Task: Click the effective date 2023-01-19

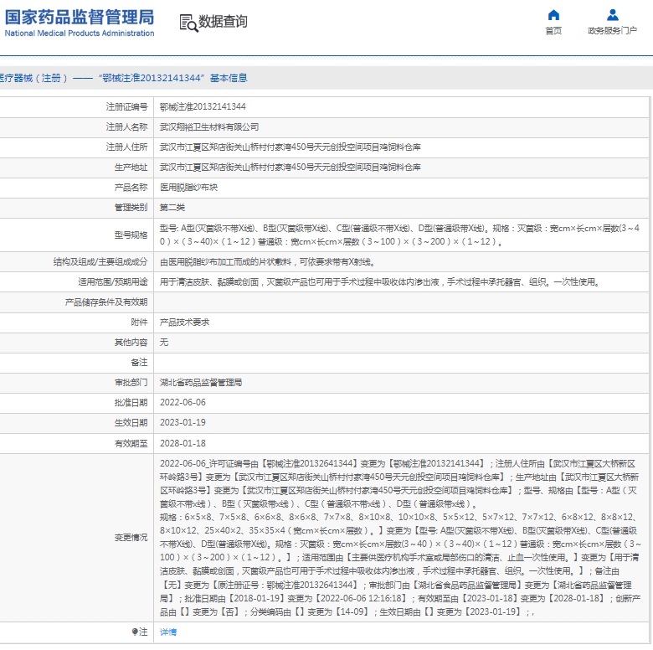Action: pos(183,422)
